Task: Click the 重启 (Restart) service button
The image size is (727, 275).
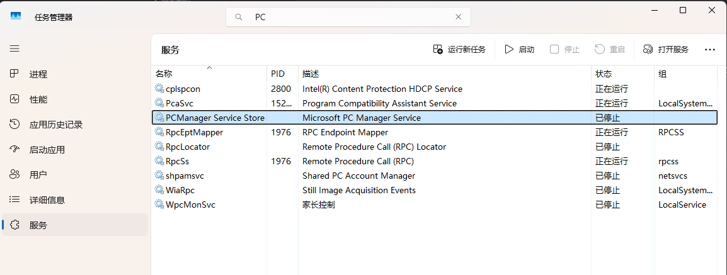Action: coord(610,50)
